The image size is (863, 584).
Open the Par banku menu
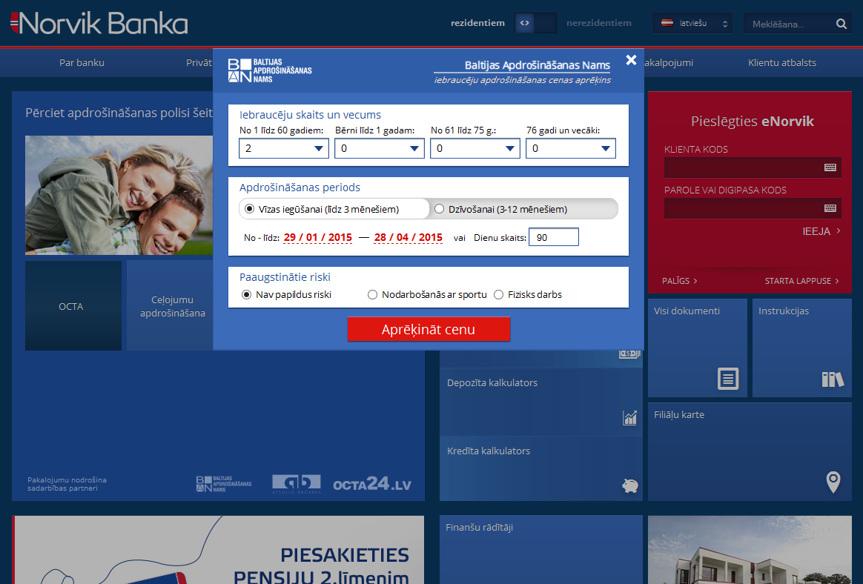(82, 63)
